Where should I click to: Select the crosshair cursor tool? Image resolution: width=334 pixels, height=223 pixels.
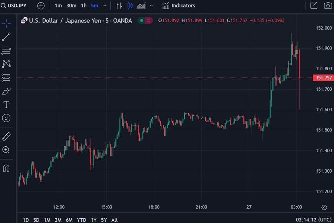(x=6, y=23)
